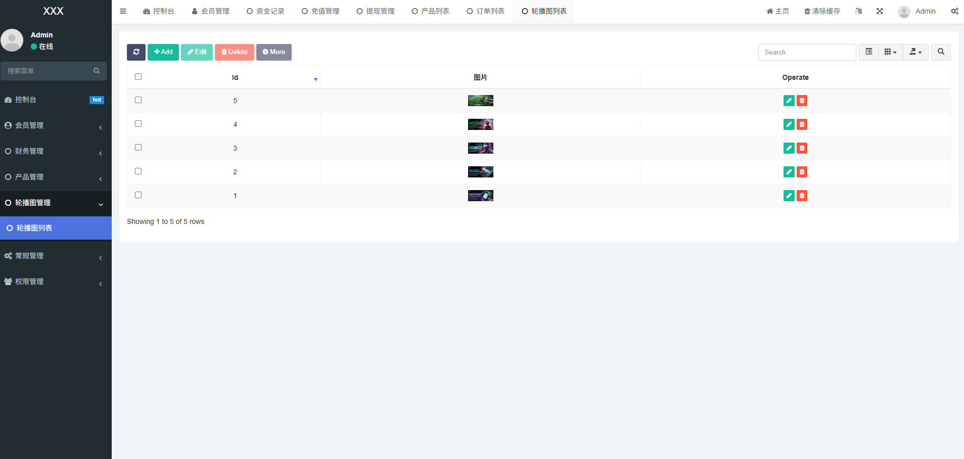964x459 pixels.
Task: Click the table Search input field
Action: [x=807, y=52]
